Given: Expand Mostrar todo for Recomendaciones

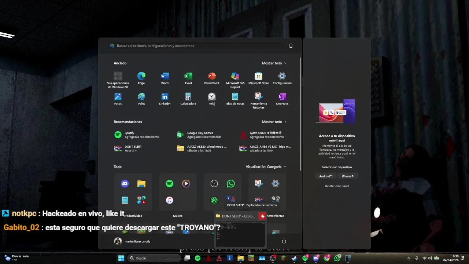Looking at the screenshot, I should tap(274, 122).
